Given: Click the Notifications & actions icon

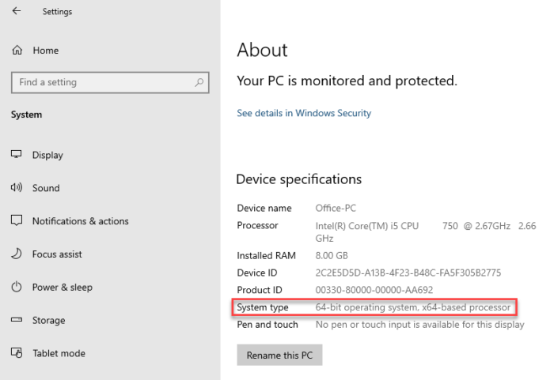Looking at the screenshot, I should click(17, 221).
